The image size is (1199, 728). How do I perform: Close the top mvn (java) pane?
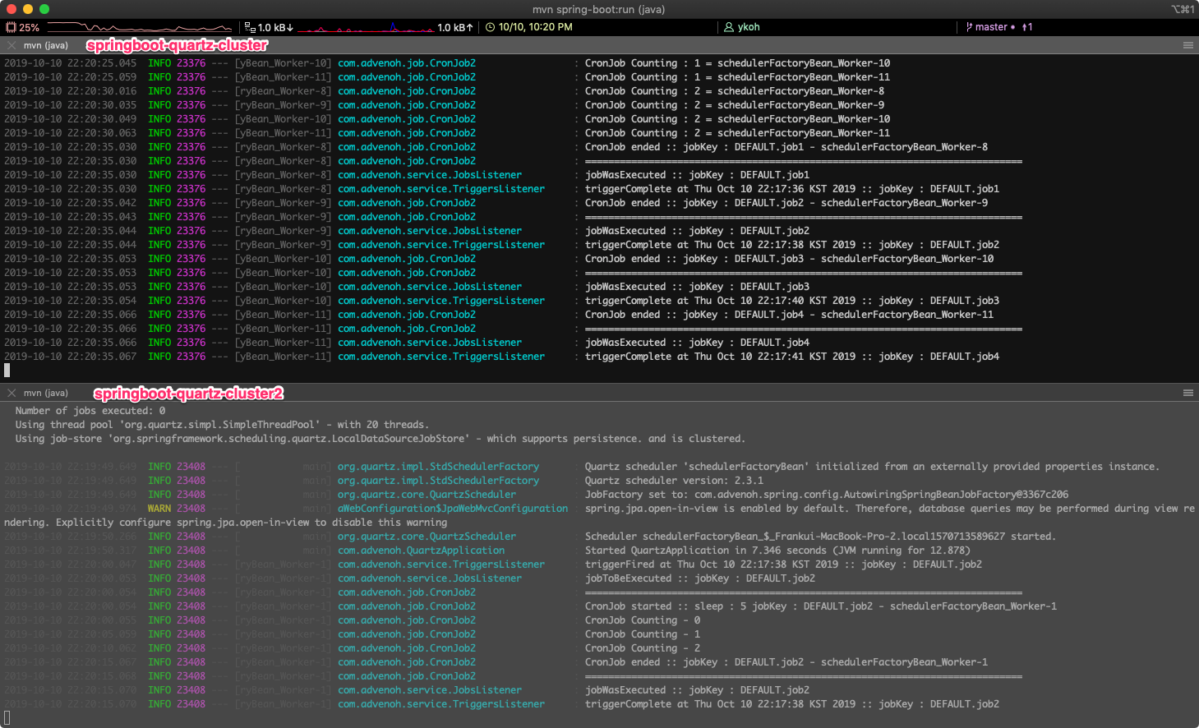coord(12,45)
